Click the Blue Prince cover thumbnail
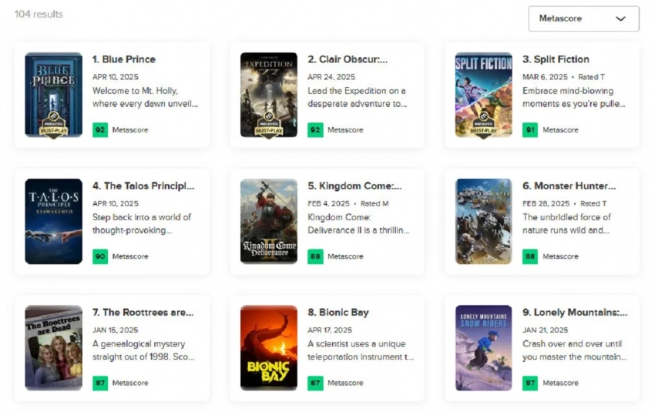655x412 pixels. coord(53,85)
